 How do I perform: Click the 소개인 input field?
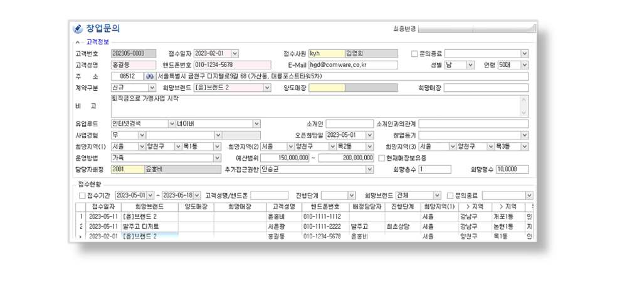click(350, 124)
